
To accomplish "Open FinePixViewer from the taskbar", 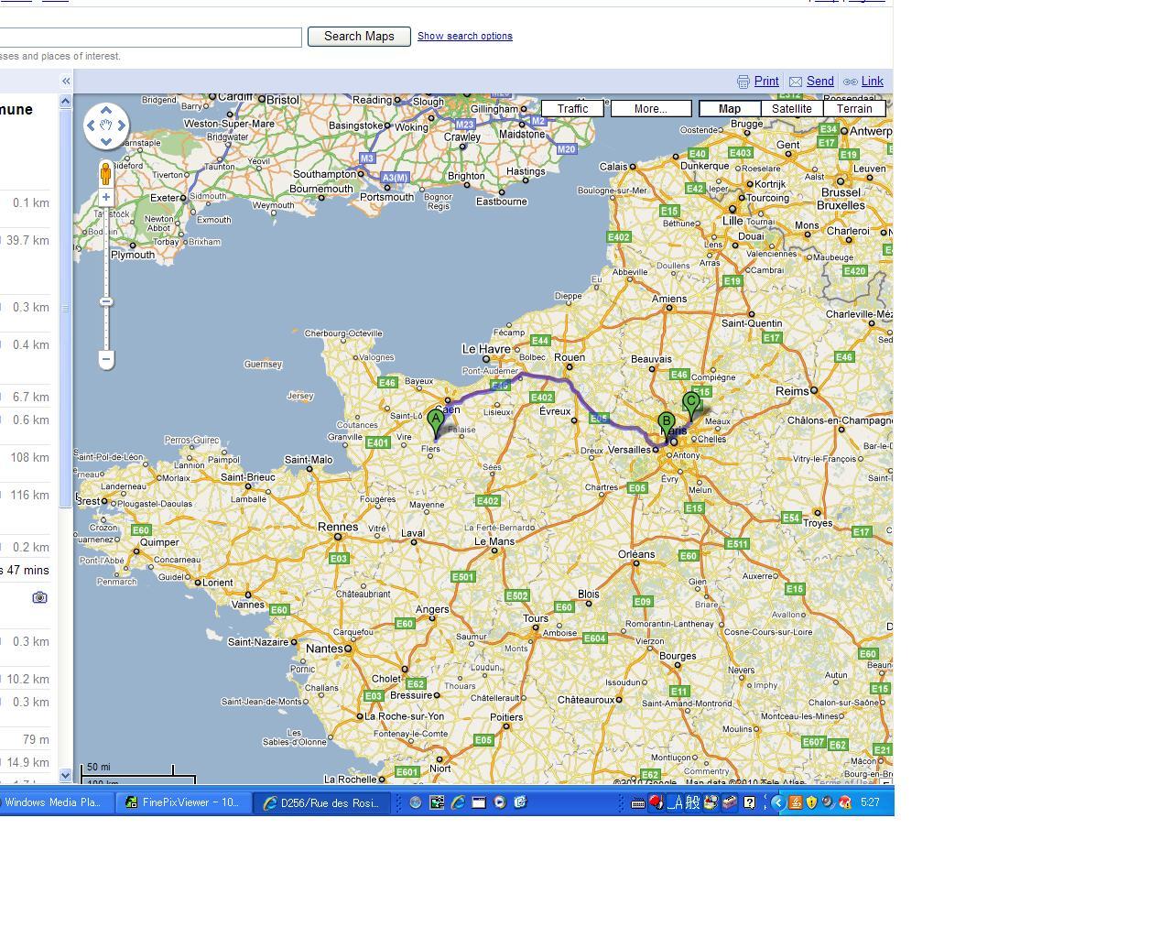I will tap(183, 802).
